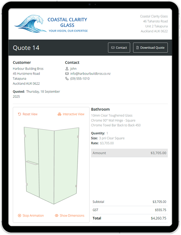Click company address 46 Taharoto Road
This screenshot has width=181, height=235.
155,21
